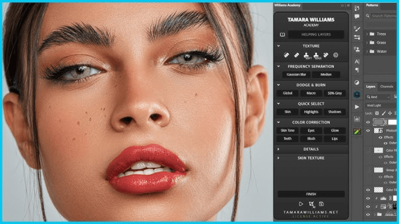Select the Layers tab
This screenshot has width=404, height=224.
(x=371, y=86)
